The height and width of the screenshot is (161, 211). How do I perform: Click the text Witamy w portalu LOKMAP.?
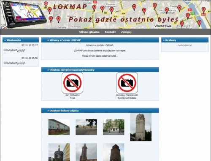pos(100,45)
